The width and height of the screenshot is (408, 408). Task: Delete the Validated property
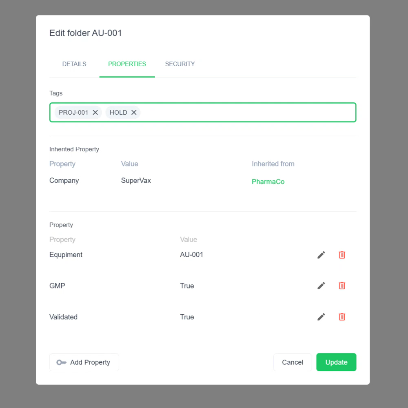(x=342, y=317)
